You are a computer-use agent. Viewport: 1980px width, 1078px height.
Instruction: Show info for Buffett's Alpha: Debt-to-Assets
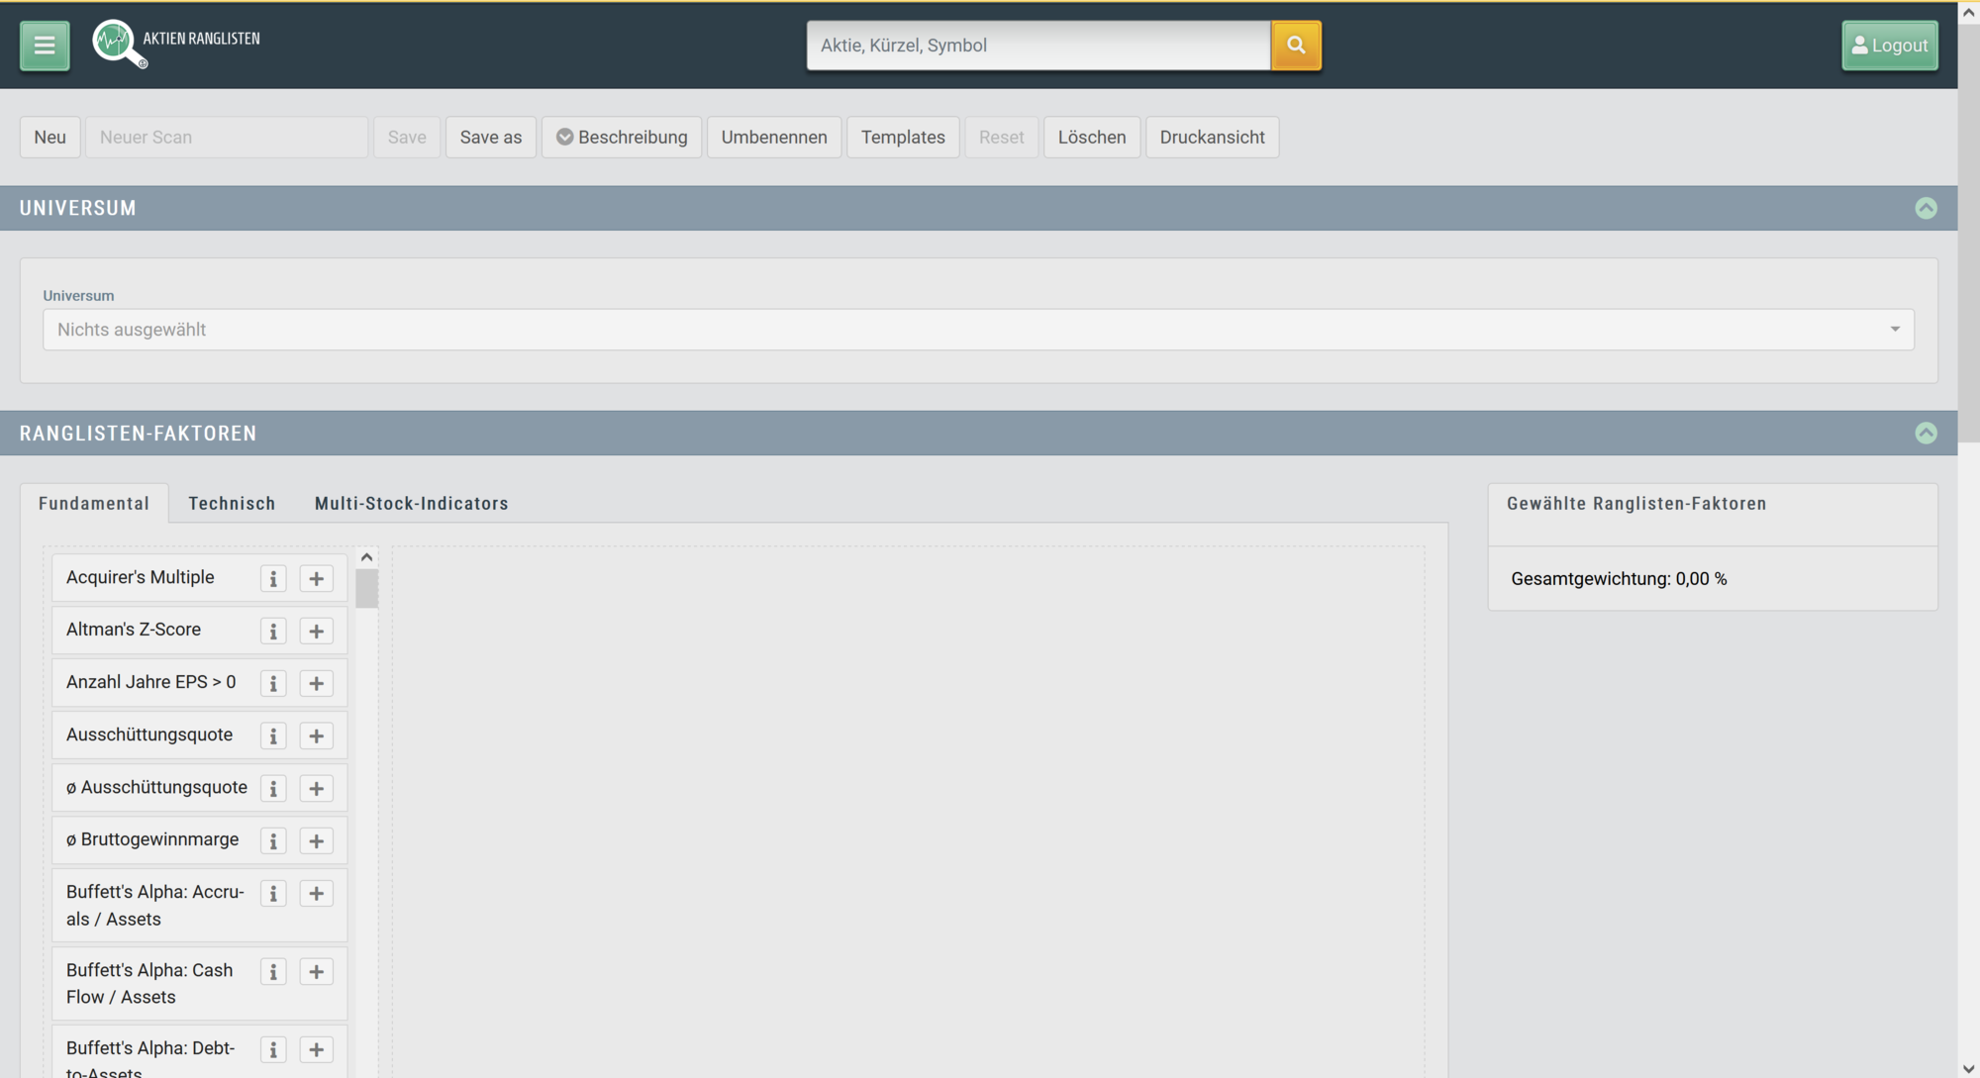coord(273,1050)
